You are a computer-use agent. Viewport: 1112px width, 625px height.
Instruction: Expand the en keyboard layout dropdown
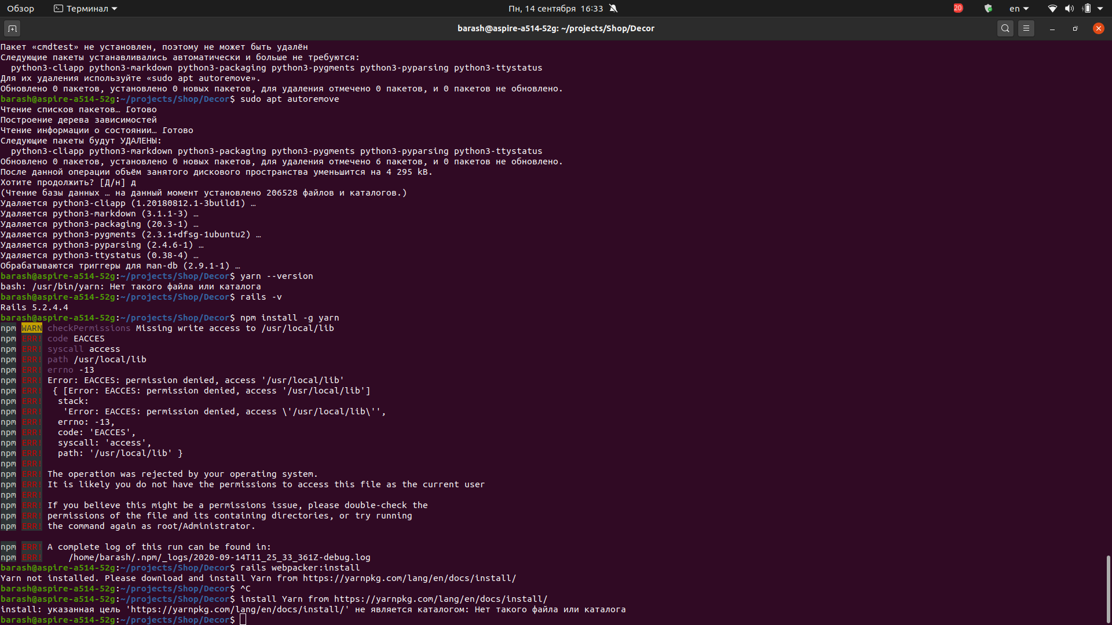[x=1019, y=9]
